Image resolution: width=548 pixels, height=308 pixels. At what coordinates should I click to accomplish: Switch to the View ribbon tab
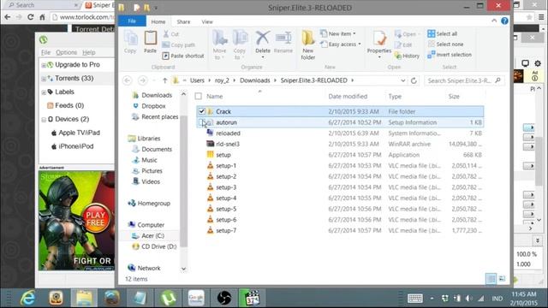pos(207,21)
